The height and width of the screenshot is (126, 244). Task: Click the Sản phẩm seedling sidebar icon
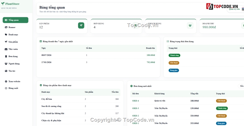click(x=6, y=42)
